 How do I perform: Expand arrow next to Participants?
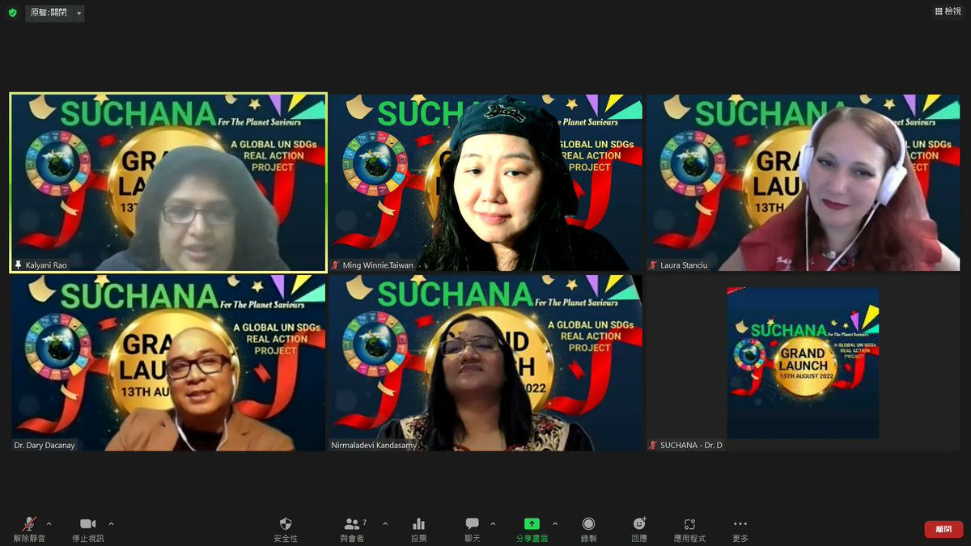[384, 524]
